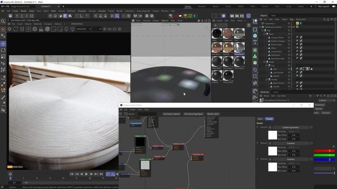Adjust the blue color channel slider

coord(324,160)
